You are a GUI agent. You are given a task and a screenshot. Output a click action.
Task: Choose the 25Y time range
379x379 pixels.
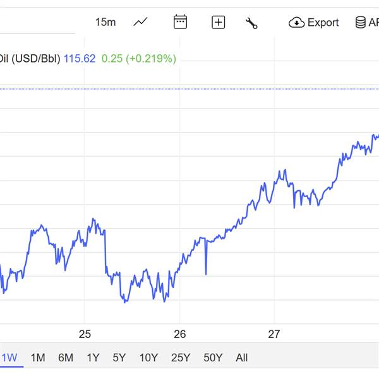[181, 358]
